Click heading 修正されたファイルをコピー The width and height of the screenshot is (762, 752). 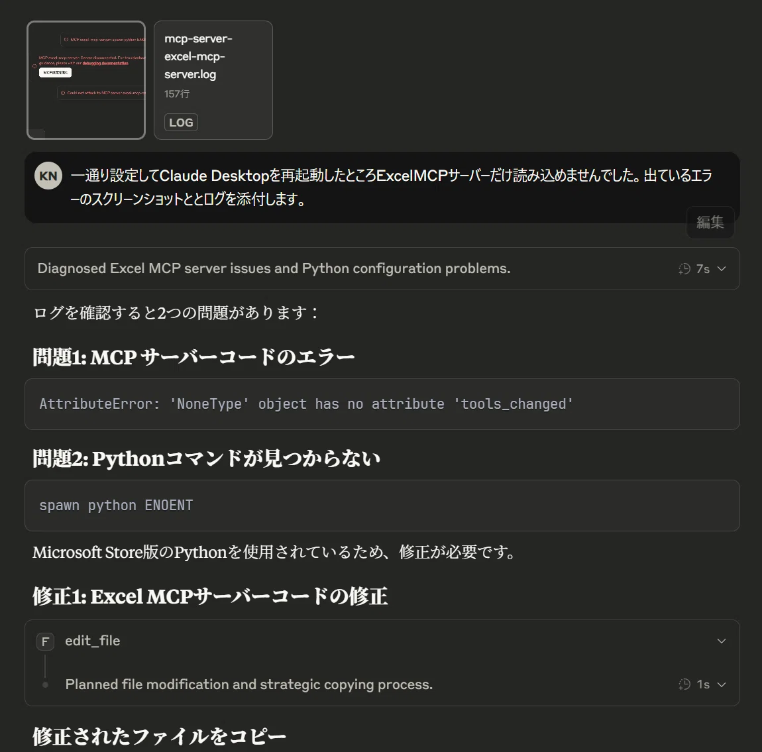159,736
